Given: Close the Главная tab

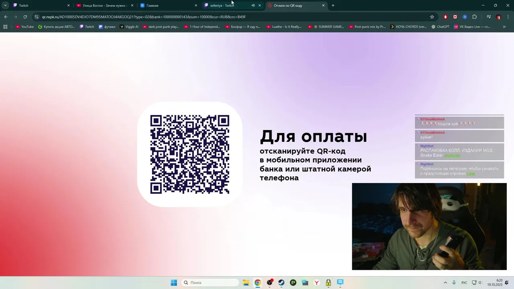Looking at the screenshot, I should [x=196, y=6].
